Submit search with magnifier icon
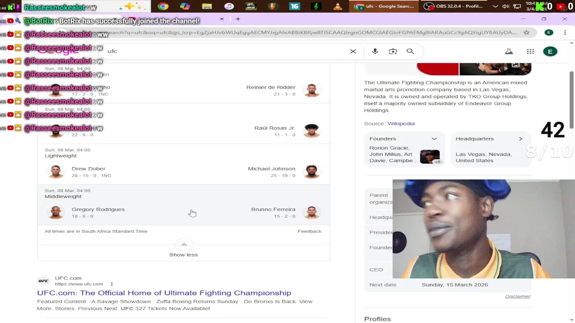Image resolution: width=575 pixels, height=323 pixels. coord(410,51)
